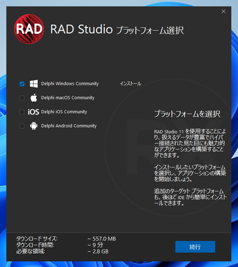This screenshot has height=267, width=238.
Task: Tick the Delphi iOS Community checkbox
Action: pyautogui.click(x=22, y=112)
